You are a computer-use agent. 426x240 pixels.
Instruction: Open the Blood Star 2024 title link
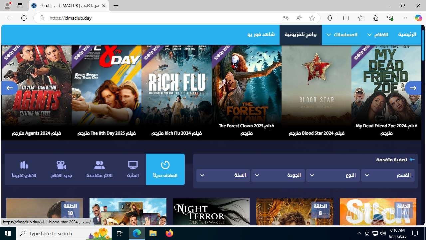[x=317, y=133]
